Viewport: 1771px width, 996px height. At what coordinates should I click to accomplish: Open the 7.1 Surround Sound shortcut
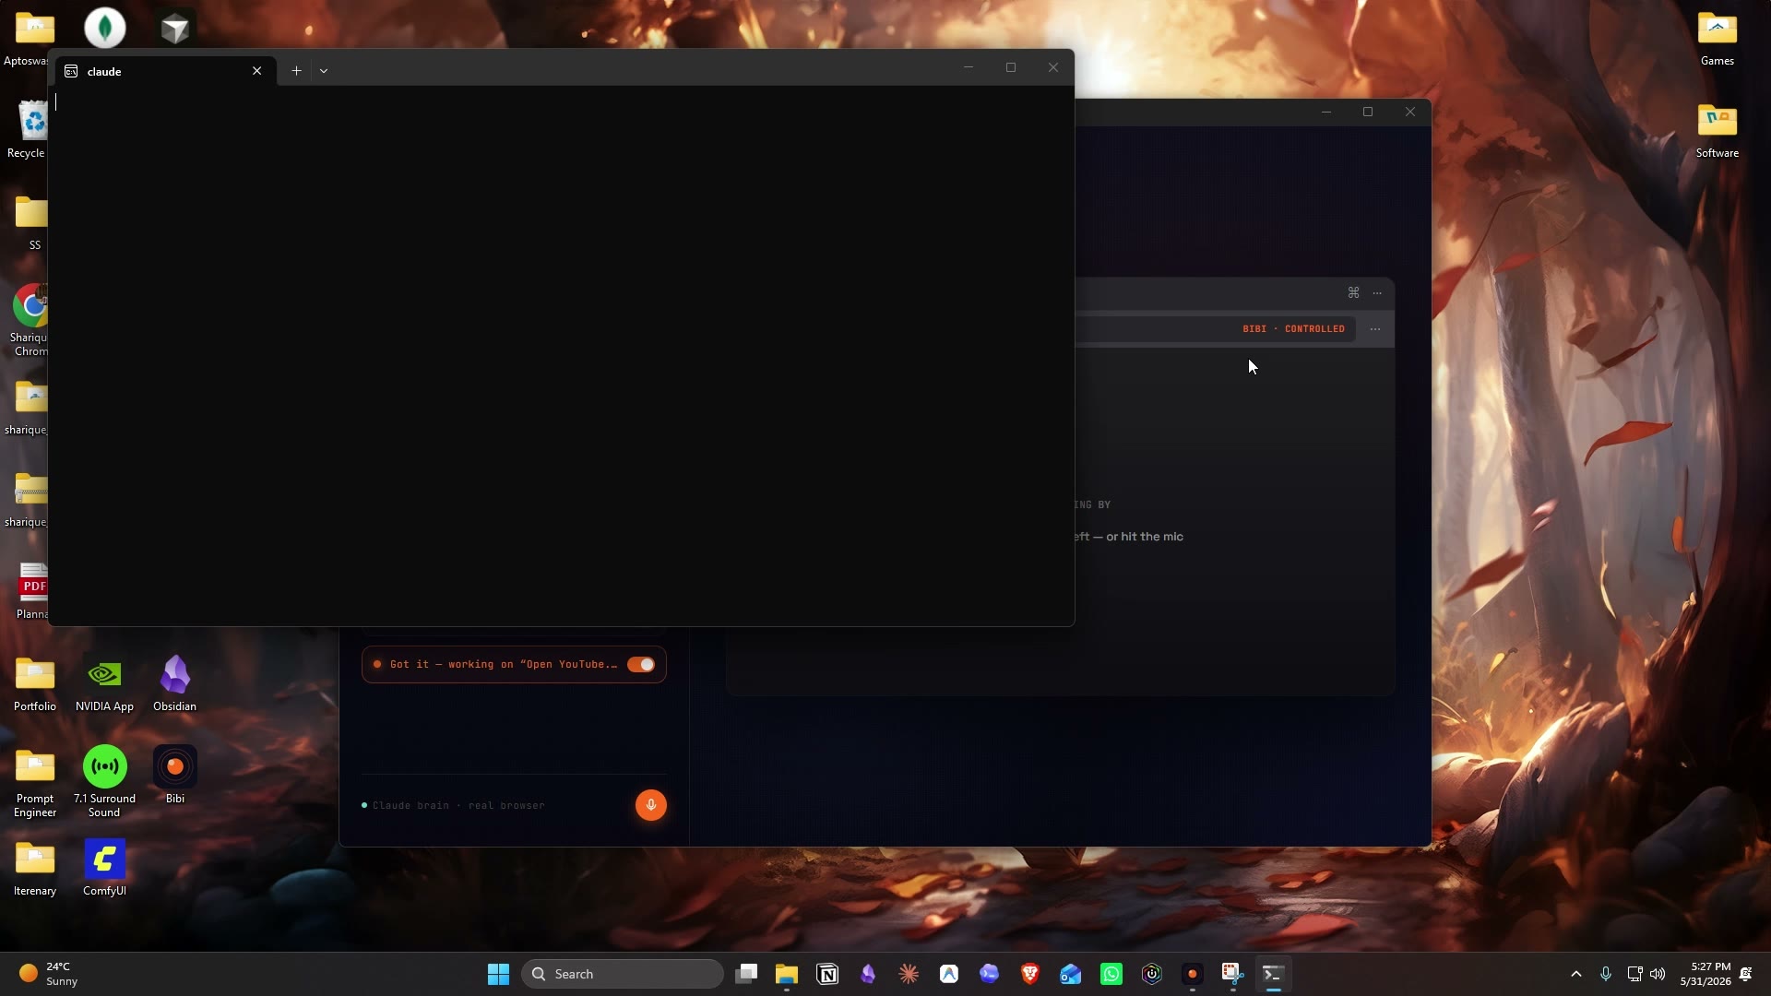104,781
